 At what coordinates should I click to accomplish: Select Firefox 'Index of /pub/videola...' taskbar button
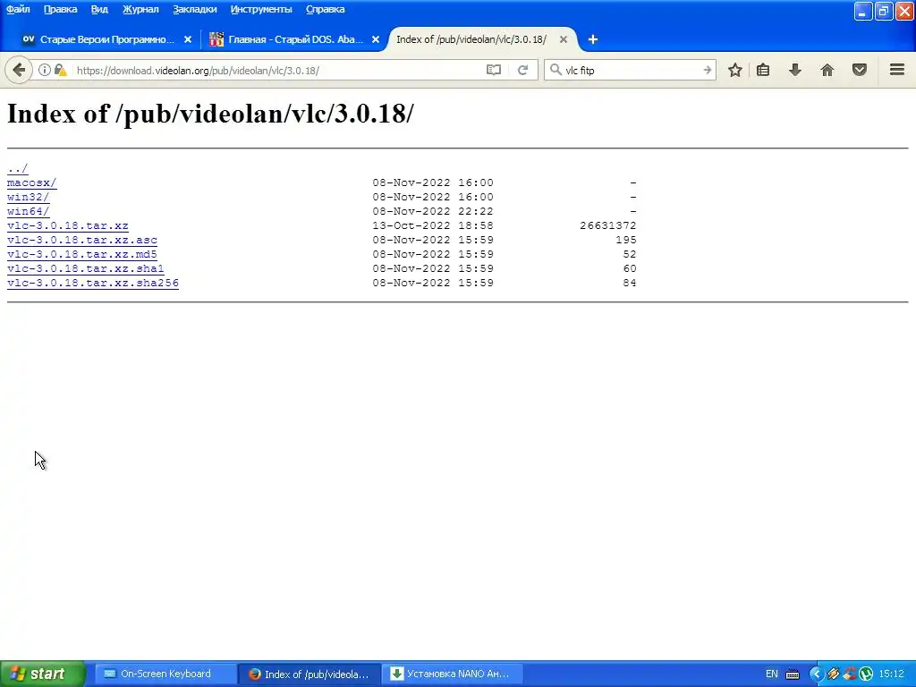[310, 674]
